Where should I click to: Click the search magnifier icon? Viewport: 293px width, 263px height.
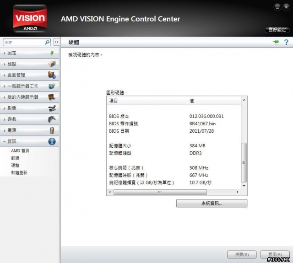tap(47, 43)
